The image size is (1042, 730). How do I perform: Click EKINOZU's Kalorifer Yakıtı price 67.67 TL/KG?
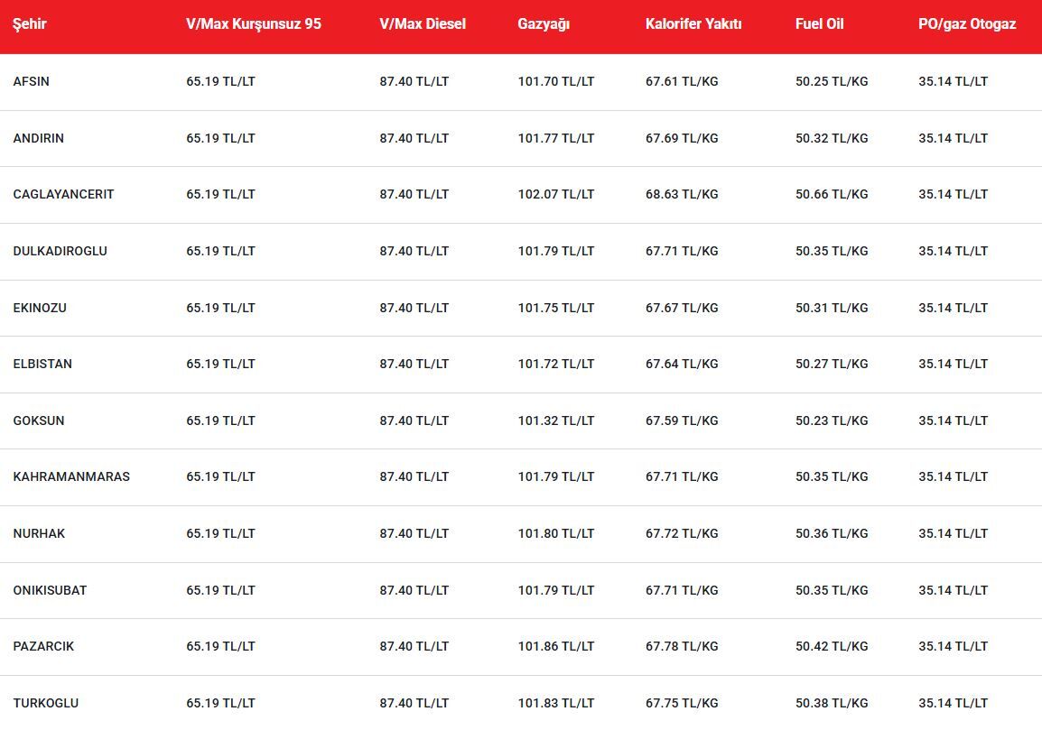click(682, 308)
